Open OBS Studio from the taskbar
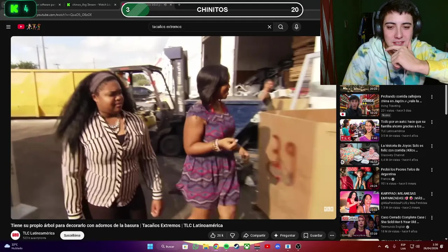 point(298,246)
